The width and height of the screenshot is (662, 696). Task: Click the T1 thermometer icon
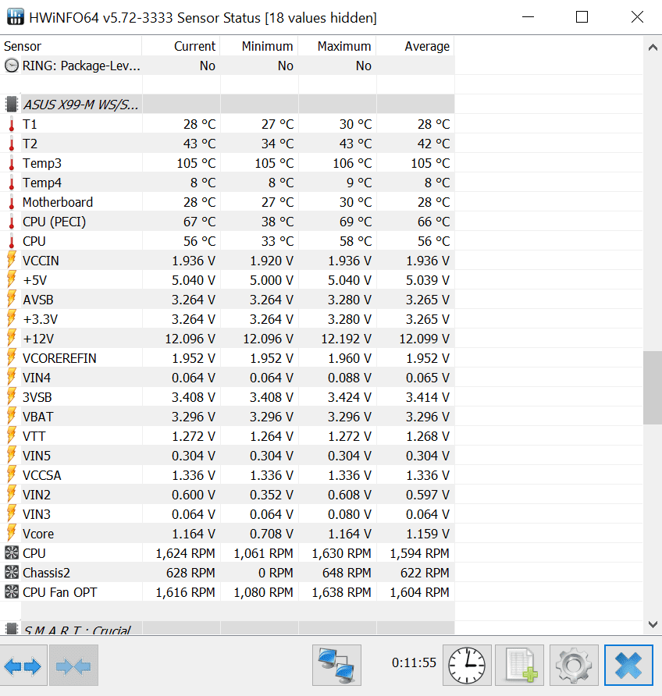pyautogui.click(x=12, y=124)
